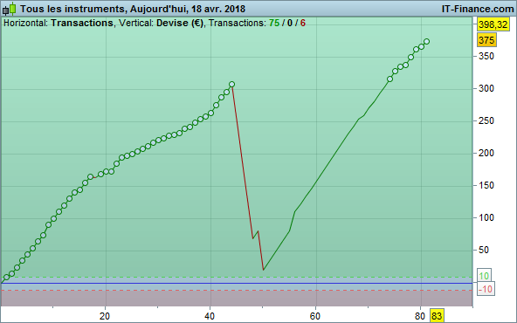Click the 'Transactions' horizontal axis label
Screen dimensions: 517x323
pyautogui.click(x=82, y=23)
